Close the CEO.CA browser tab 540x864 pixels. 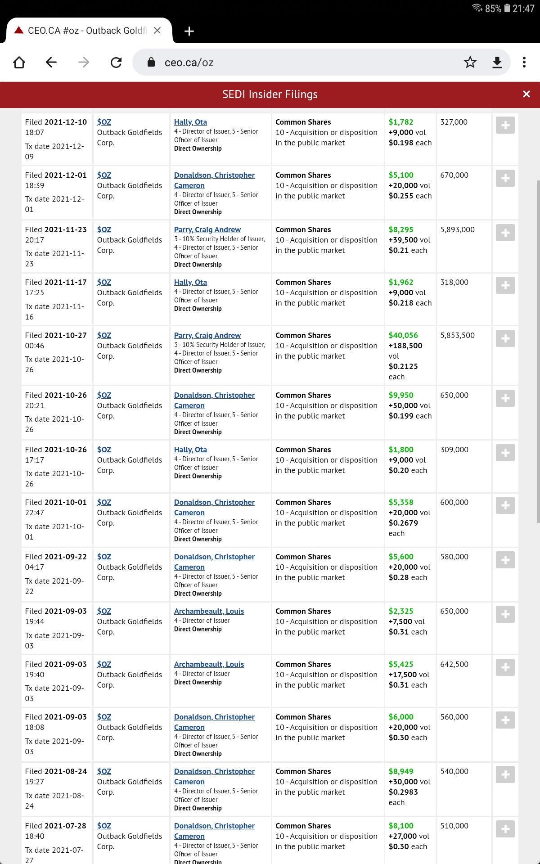157,31
